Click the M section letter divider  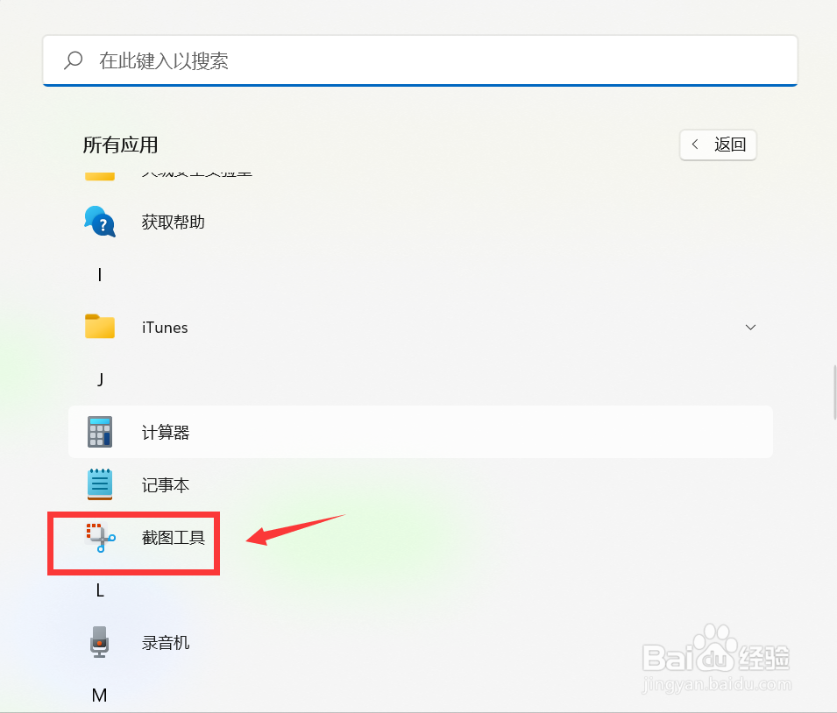pos(99,695)
